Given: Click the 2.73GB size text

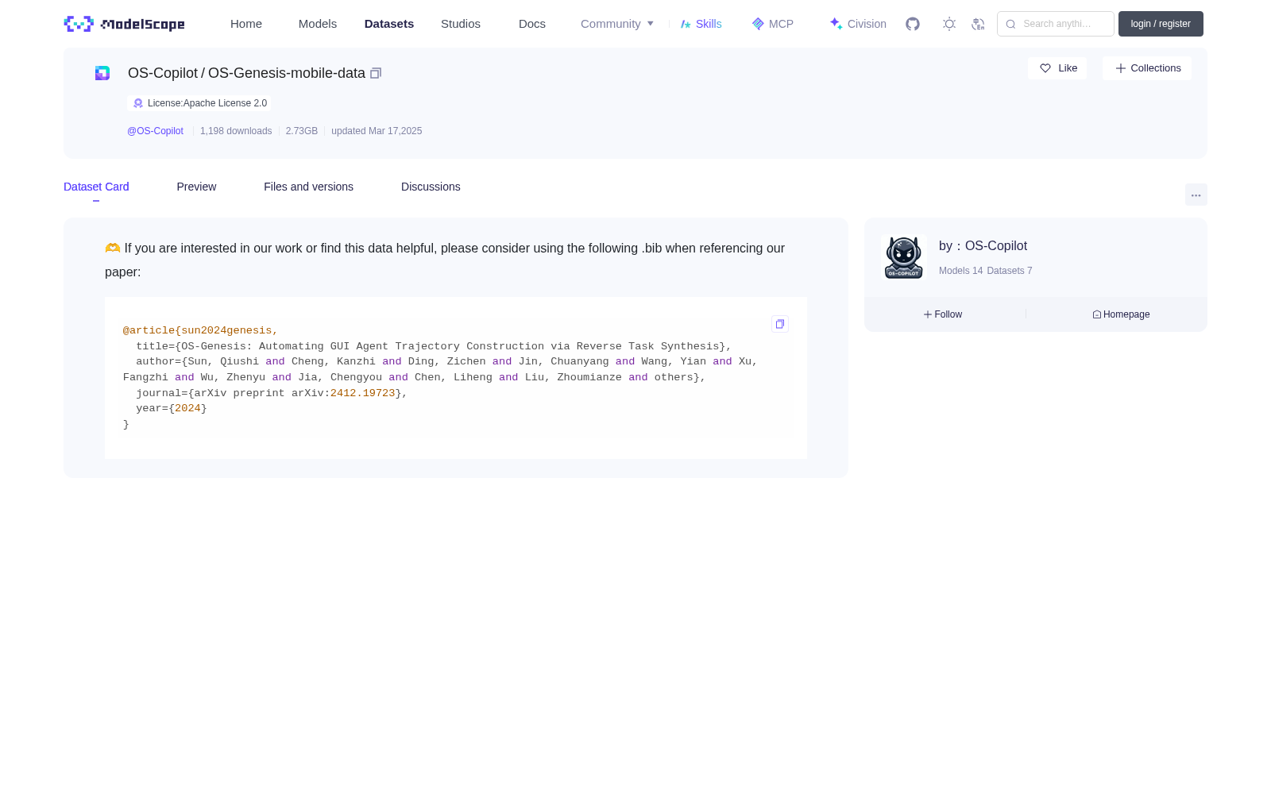Looking at the screenshot, I should pos(302,131).
